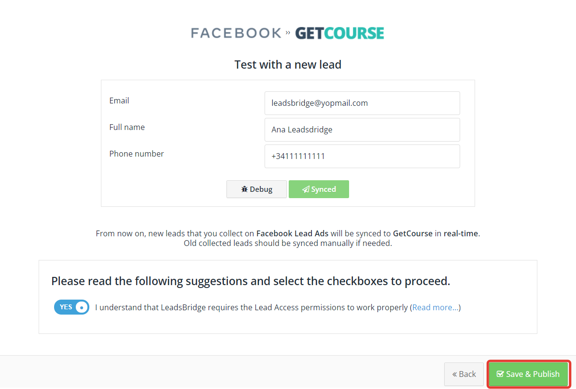
Task: Click into the Phone number input field
Action: tap(362, 156)
